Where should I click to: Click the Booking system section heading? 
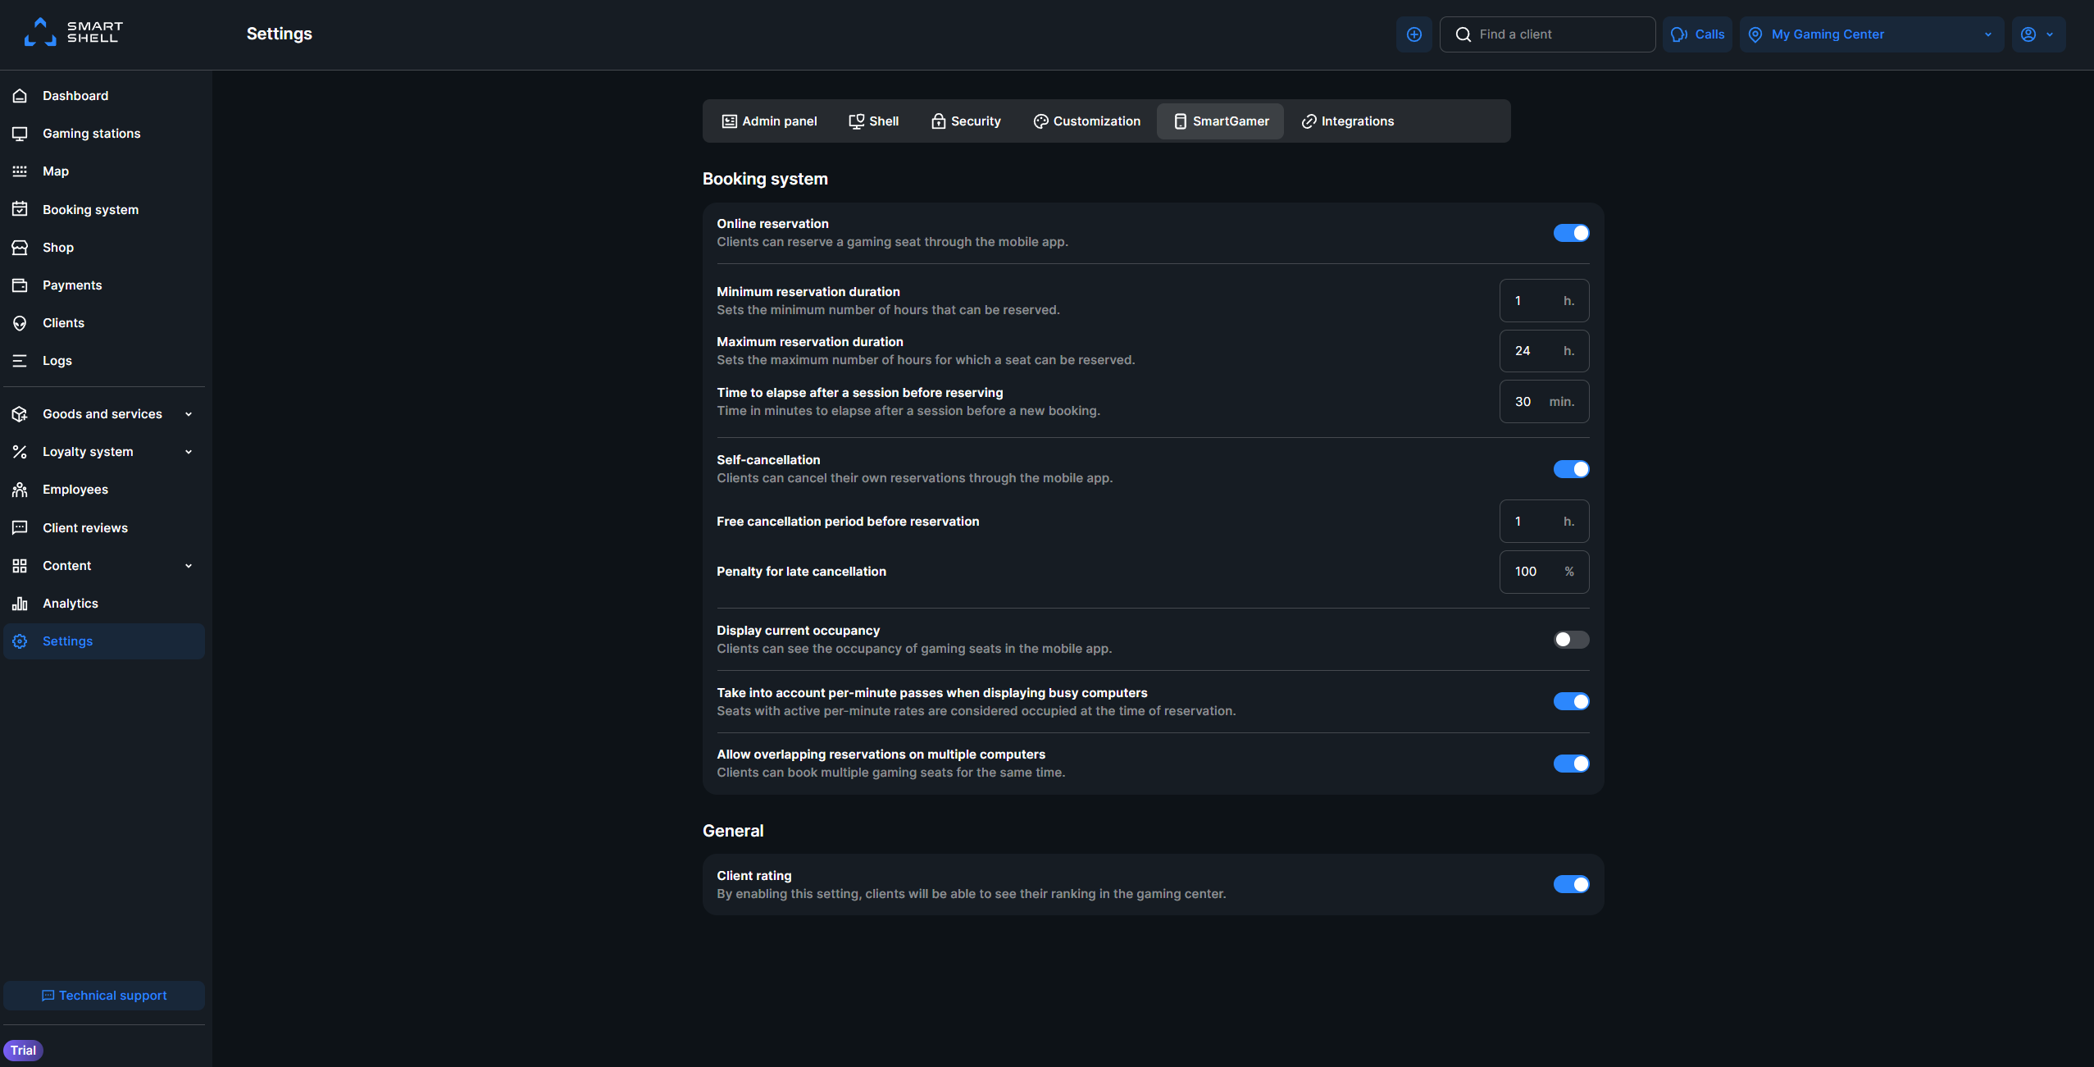coord(765,179)
